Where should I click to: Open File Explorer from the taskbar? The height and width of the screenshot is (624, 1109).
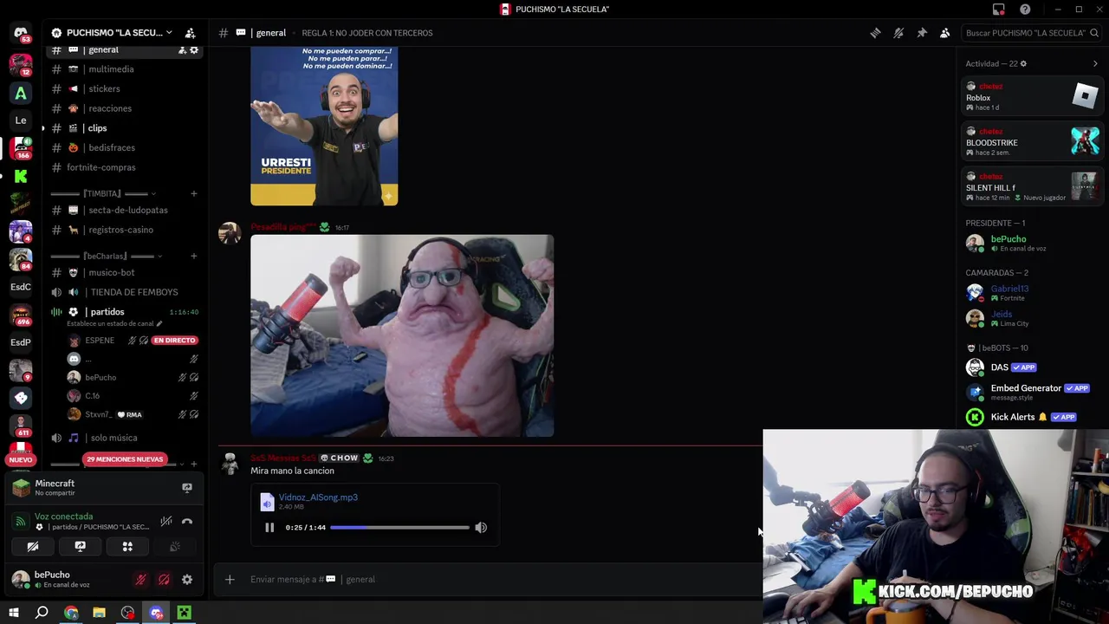coord(99,613)
